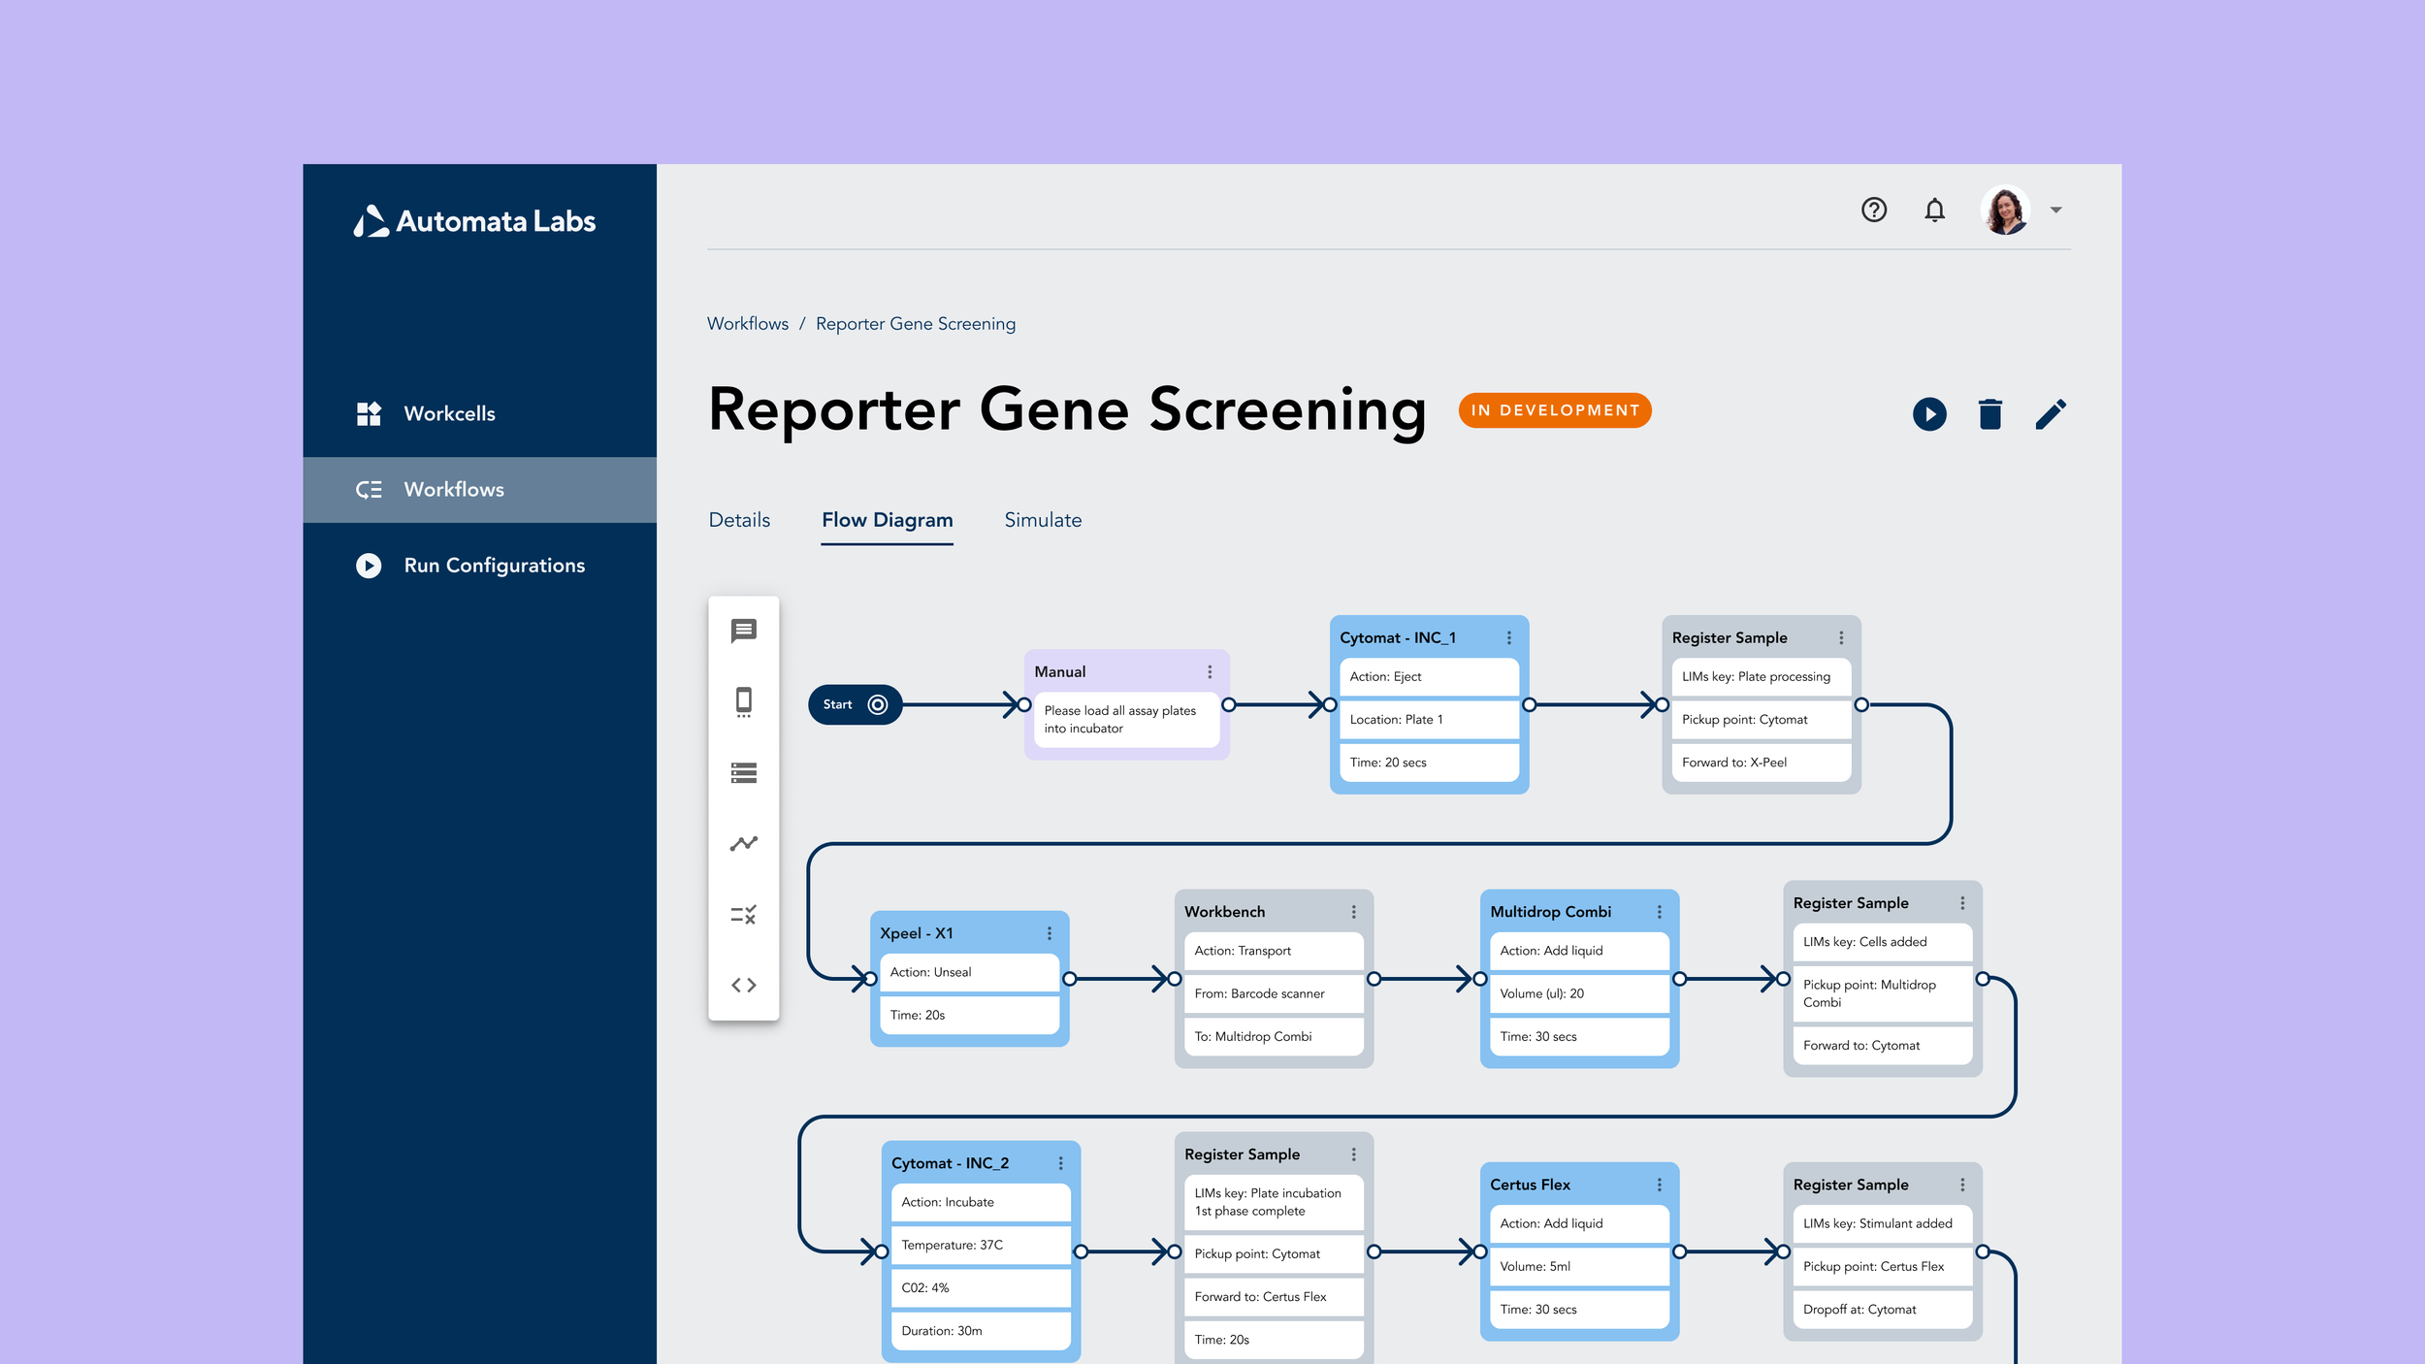Viewport: 2425px width, 1364px height.
Task: Open the Manual node kebab menu
Action: point(1209,671)
